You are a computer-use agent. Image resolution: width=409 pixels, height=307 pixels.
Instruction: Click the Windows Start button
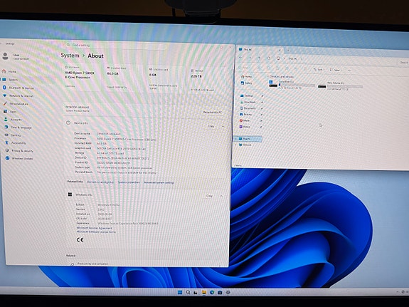180,292
